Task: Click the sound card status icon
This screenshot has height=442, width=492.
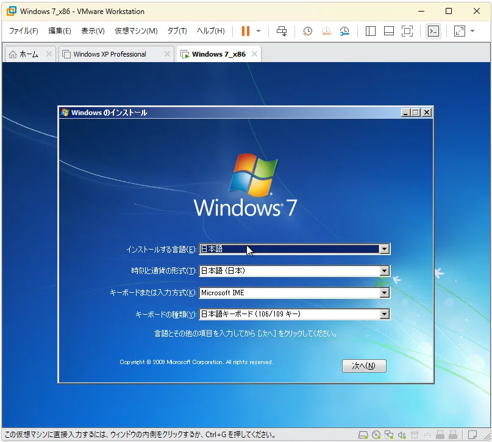Action: [402, 435]
